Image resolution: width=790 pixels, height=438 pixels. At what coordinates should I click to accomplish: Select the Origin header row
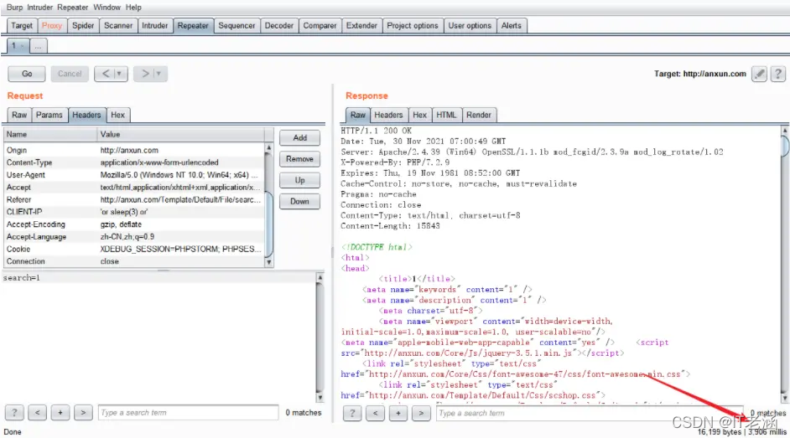click(134, 151)
